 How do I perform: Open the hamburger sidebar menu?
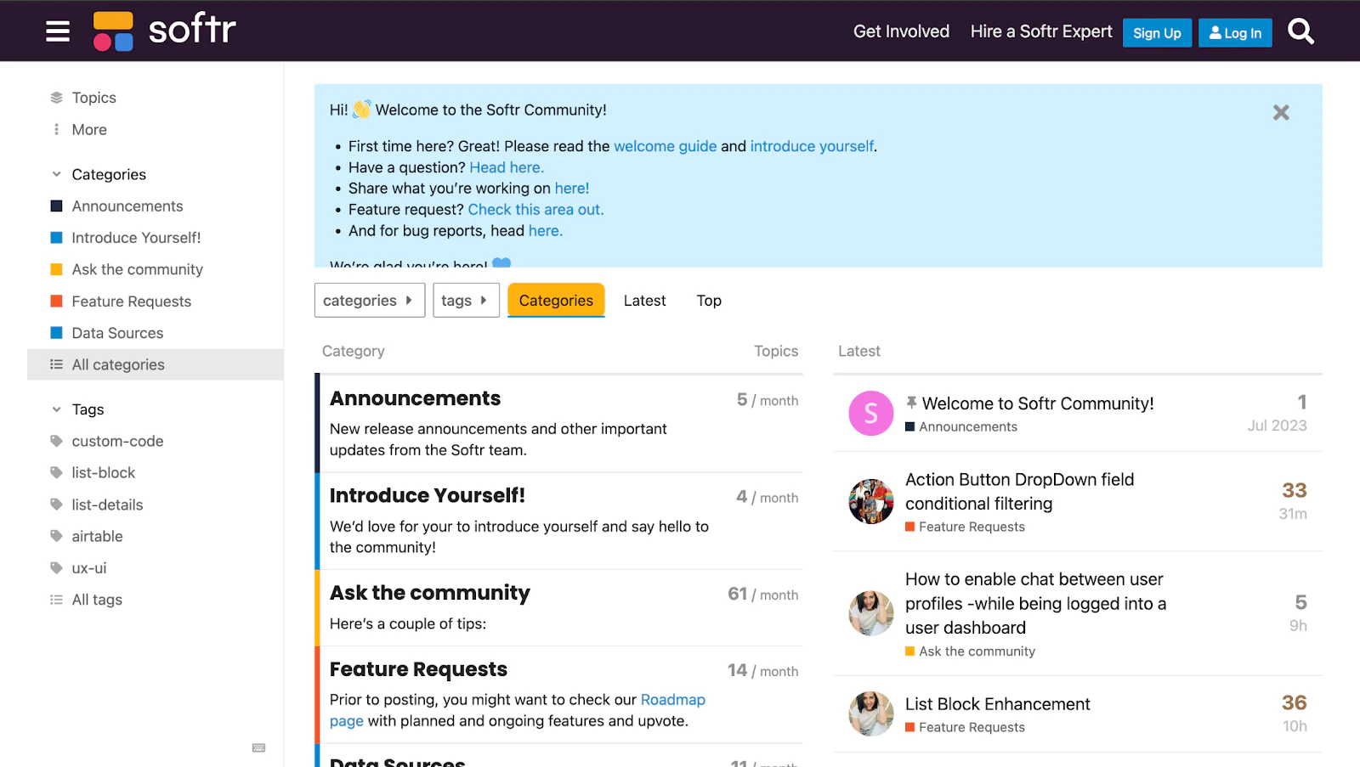coord(58,31)
